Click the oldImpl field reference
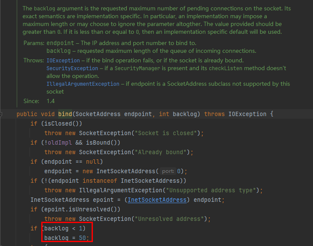This screenshot has height=246, width=313. coord(59,142)
